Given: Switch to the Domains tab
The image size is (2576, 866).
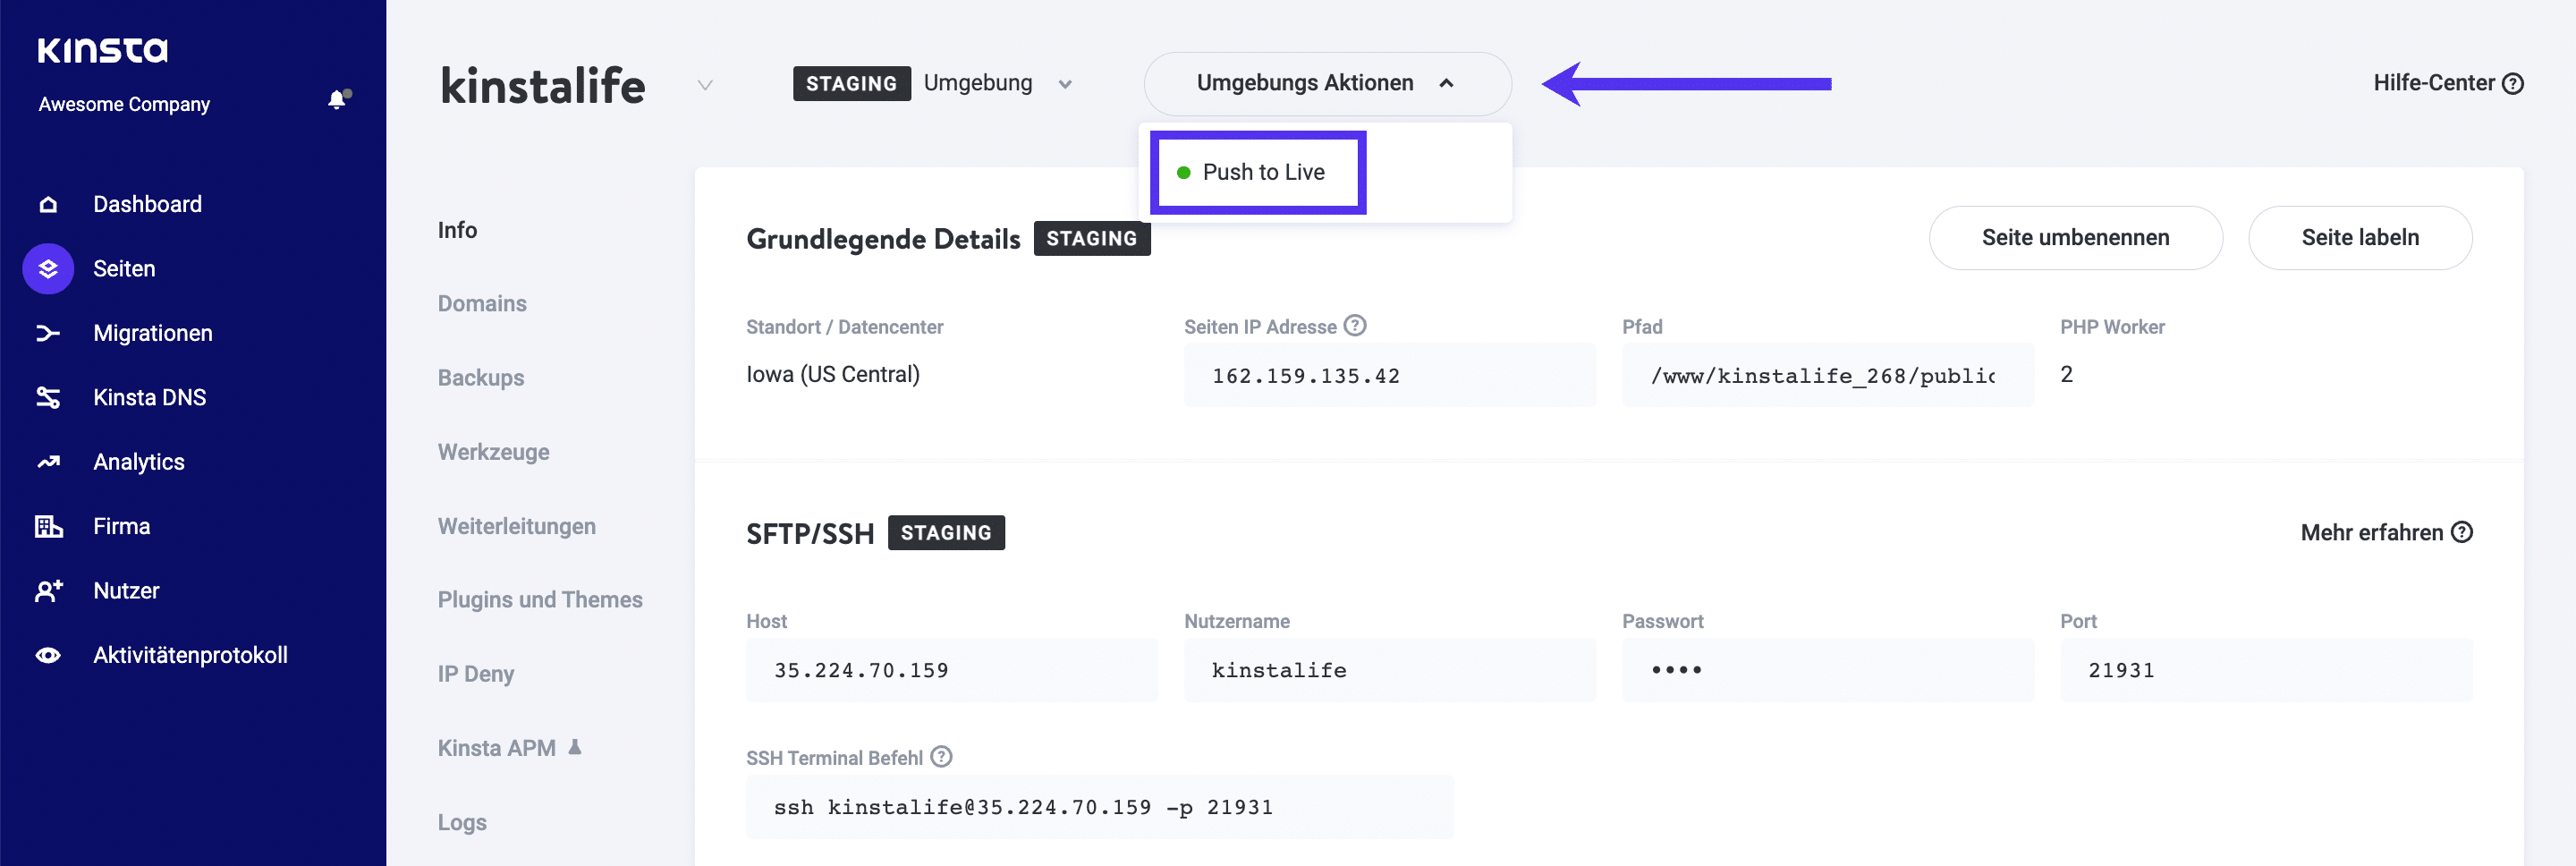Looking at the screenshot, I should 482,303.
